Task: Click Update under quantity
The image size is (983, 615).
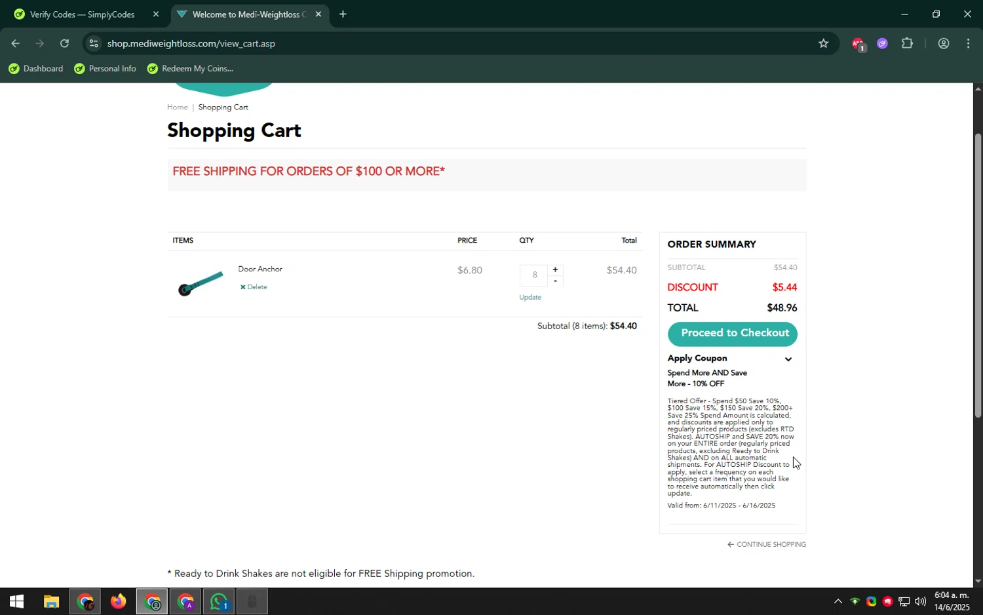Action: coord(530,297)
